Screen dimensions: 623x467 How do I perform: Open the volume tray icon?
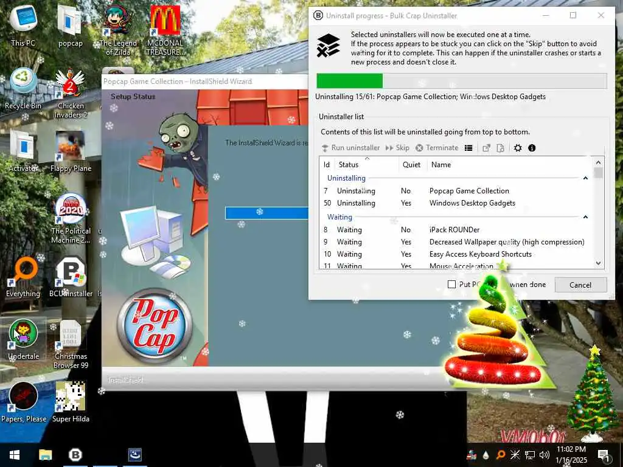click(545, 455)
